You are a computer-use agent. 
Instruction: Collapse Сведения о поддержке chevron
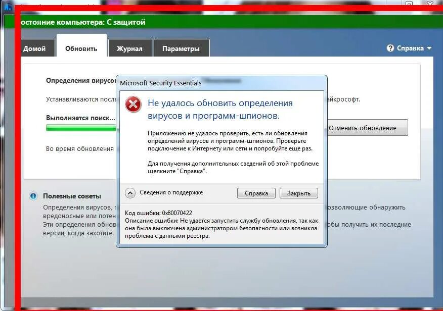[x=130, y=193]
